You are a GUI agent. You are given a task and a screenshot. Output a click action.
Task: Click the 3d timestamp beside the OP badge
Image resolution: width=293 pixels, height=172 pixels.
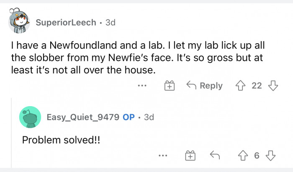point(149,117)
